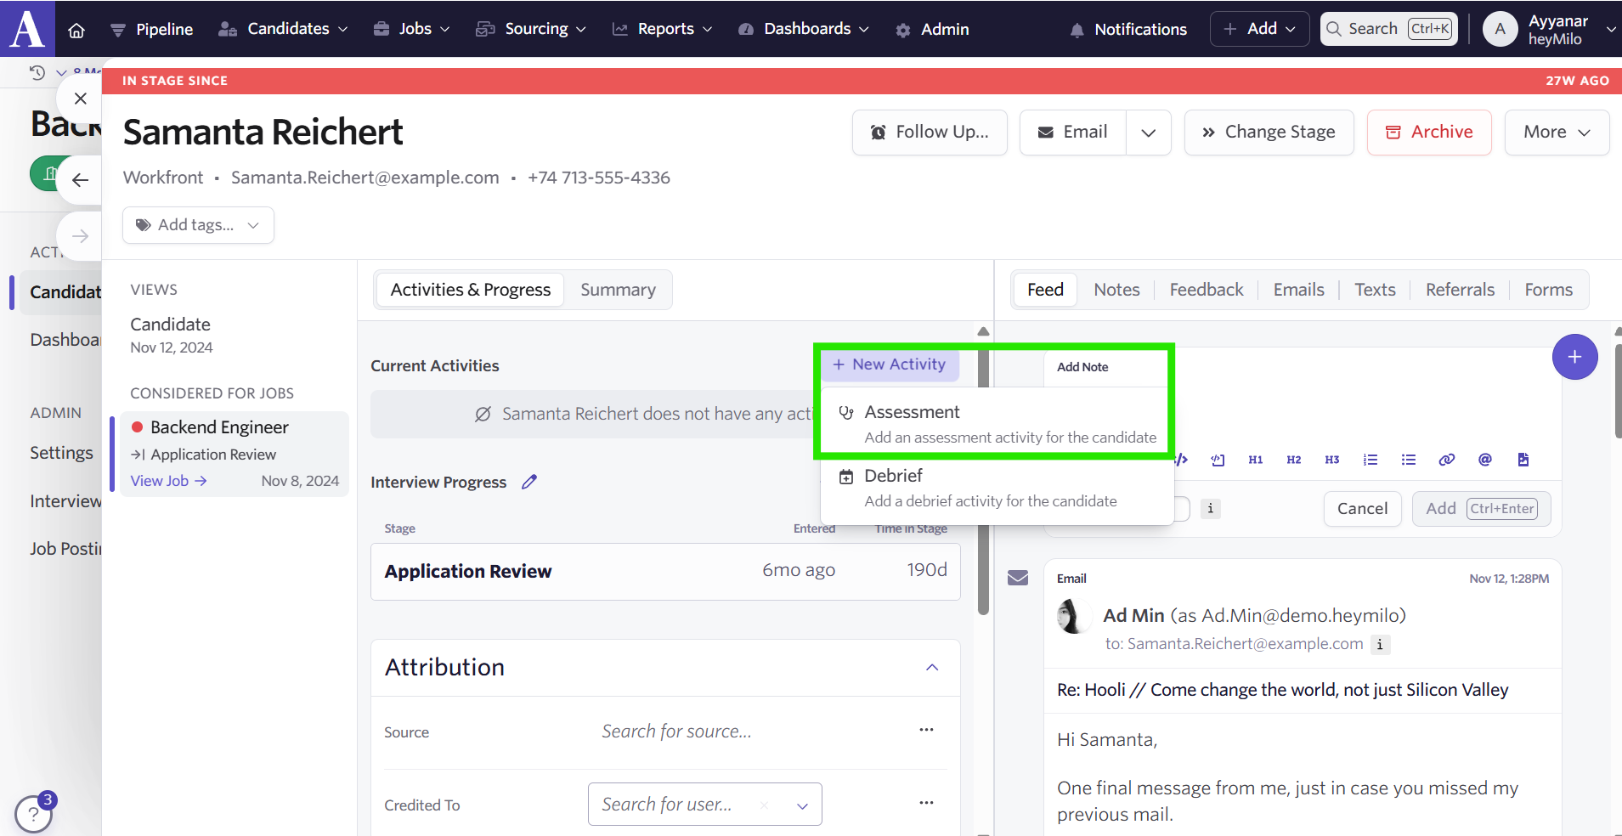
Task: Edit Interview Progress with pencil icon
Action: tap(529, 482)
